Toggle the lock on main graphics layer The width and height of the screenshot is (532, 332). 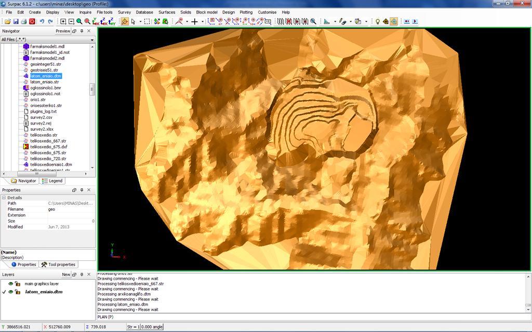pos(18,284)
